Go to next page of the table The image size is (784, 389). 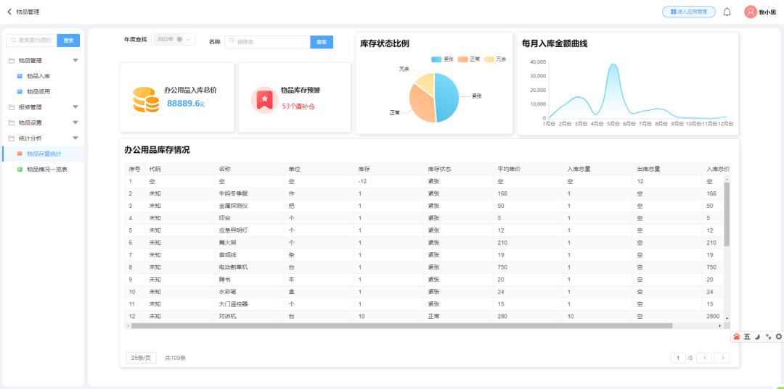(x=722, y=358)
